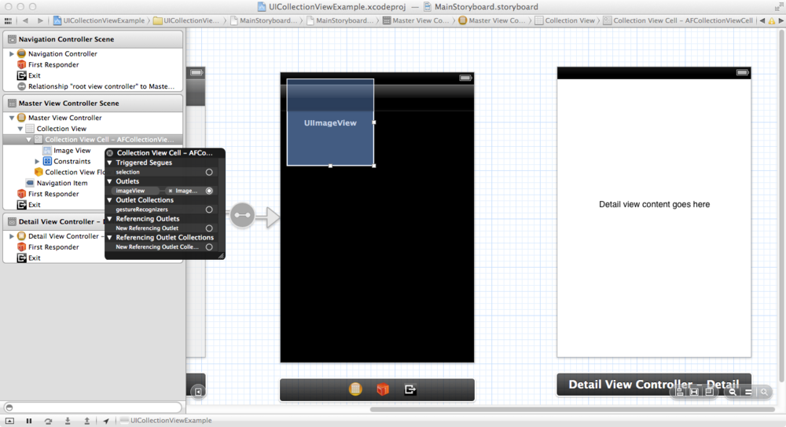Click the outline filter search field

click(93, 407)
